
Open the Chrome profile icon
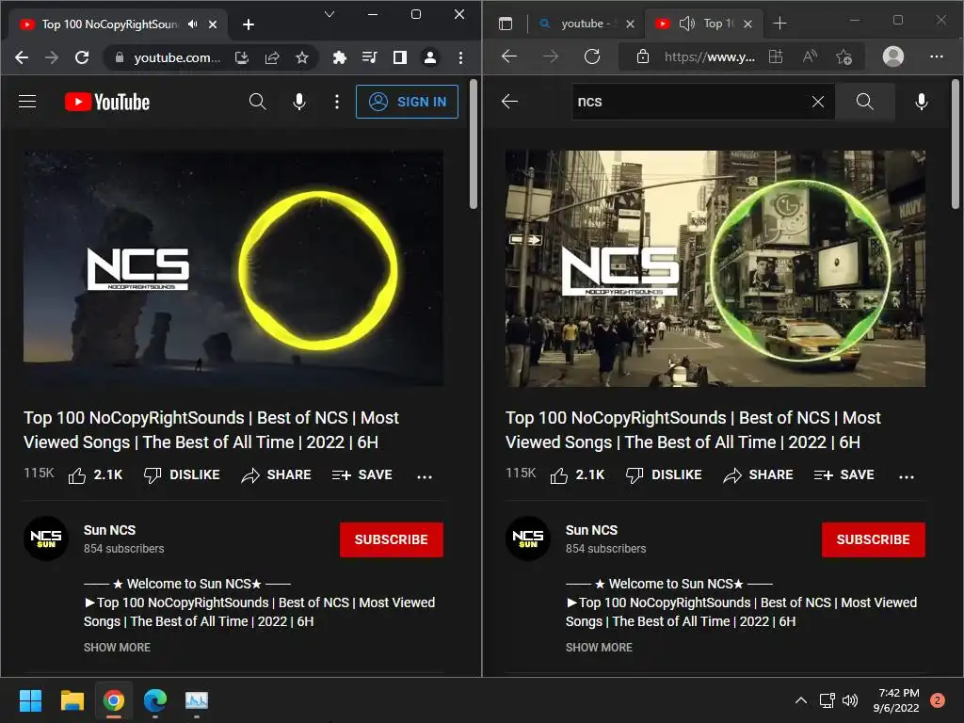[430, 57]
